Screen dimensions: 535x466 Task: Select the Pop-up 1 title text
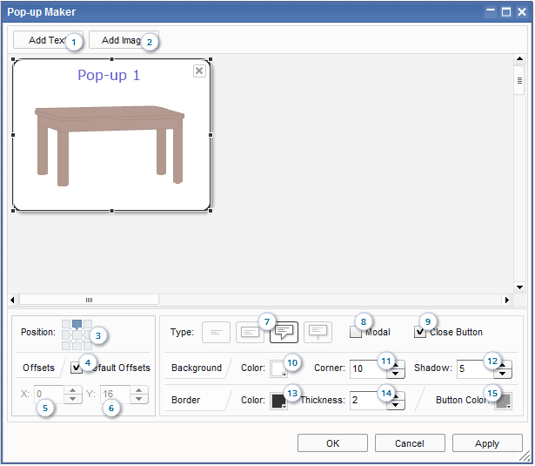109,75
